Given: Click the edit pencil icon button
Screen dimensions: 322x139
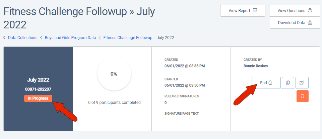Looking at the screenshot, I should [302, 83].
